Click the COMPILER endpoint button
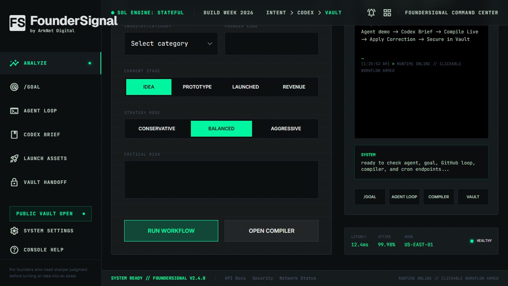The image size is (508, 286). click(x=439, y=197)
